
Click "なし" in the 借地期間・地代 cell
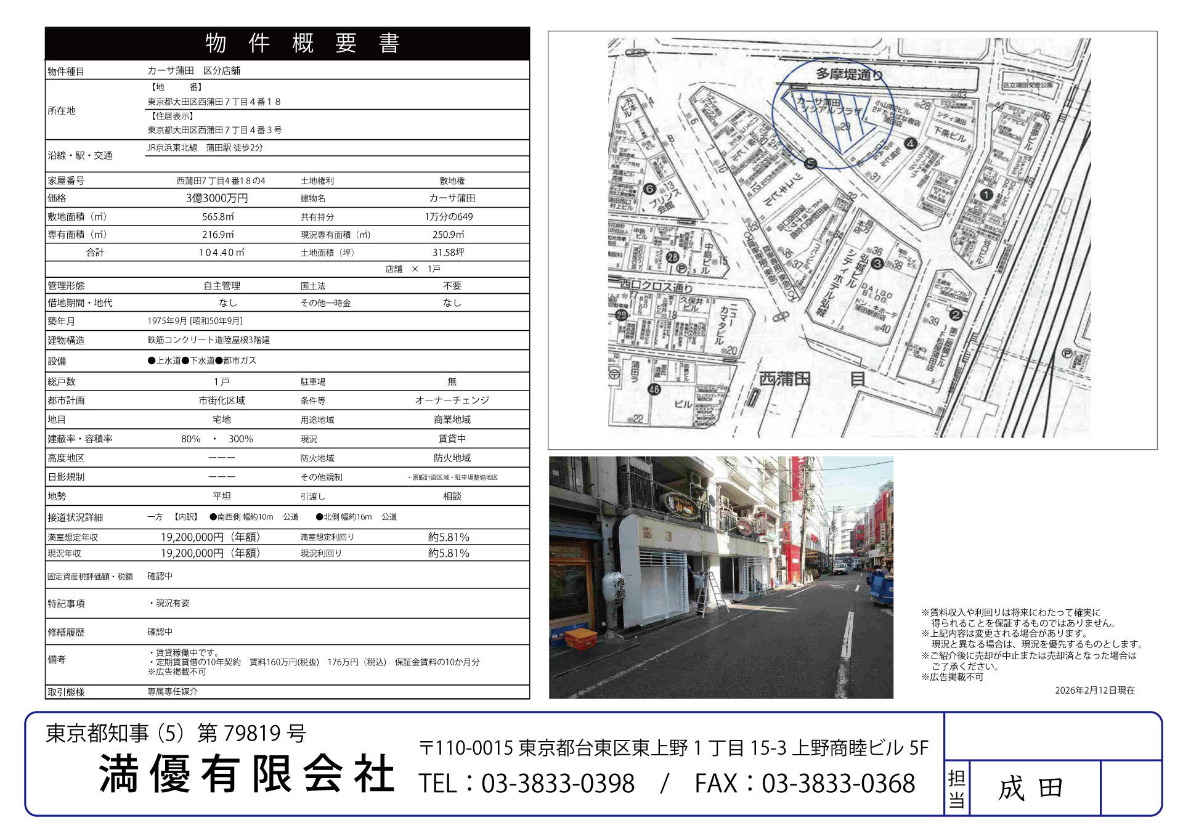click(228, 303)
